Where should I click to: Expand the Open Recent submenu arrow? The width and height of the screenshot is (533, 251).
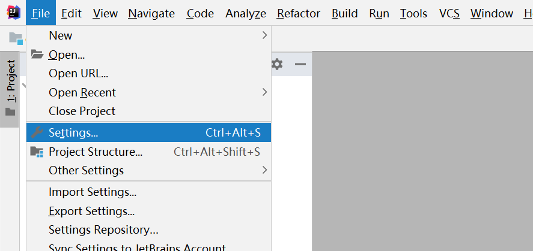[x=265, y=92]
